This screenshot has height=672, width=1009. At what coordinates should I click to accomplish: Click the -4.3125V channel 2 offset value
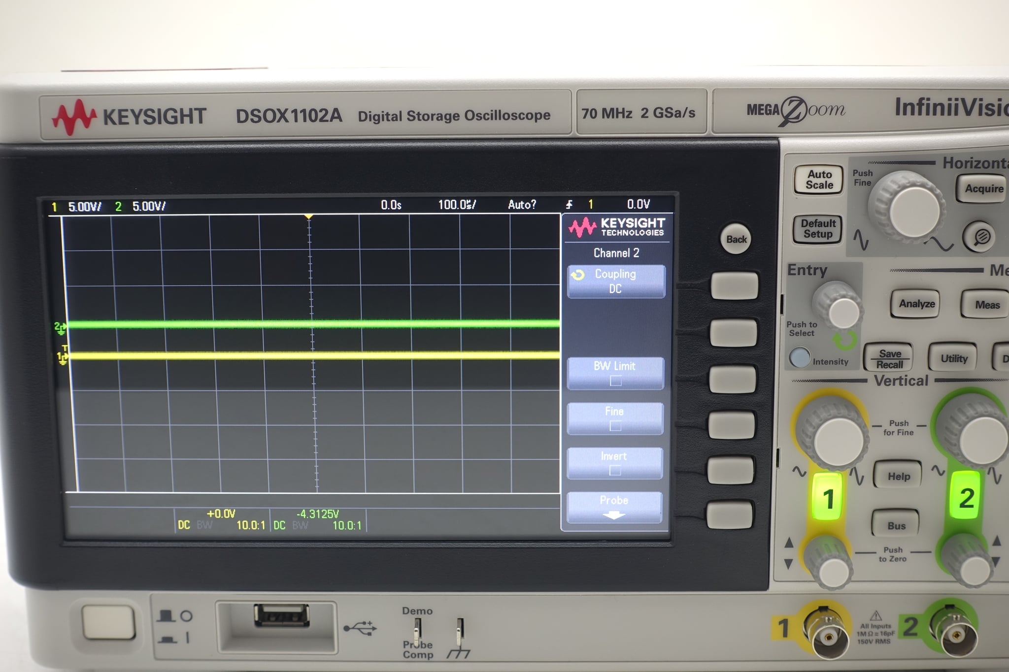(318, 514)
